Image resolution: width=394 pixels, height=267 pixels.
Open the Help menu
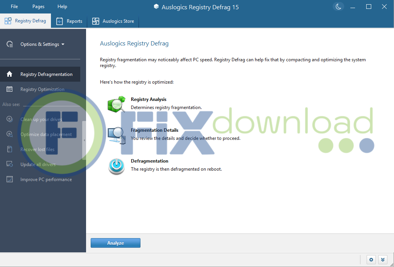tap(62, 7)
